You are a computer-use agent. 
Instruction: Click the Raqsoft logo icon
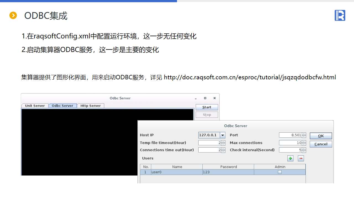click(340, 15)
